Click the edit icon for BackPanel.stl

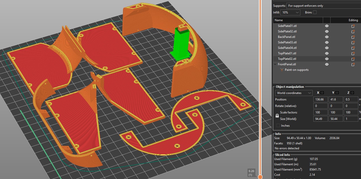click(x=353, y=37)
